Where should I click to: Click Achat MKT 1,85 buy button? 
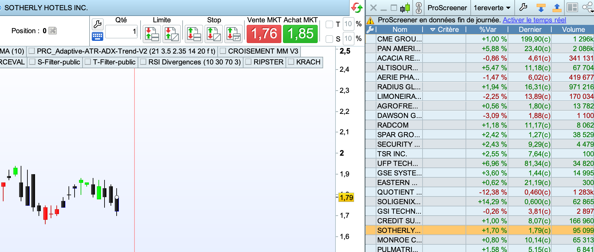pos(300,34)
